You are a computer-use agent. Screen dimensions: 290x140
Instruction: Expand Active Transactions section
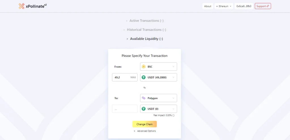(145, 21)
